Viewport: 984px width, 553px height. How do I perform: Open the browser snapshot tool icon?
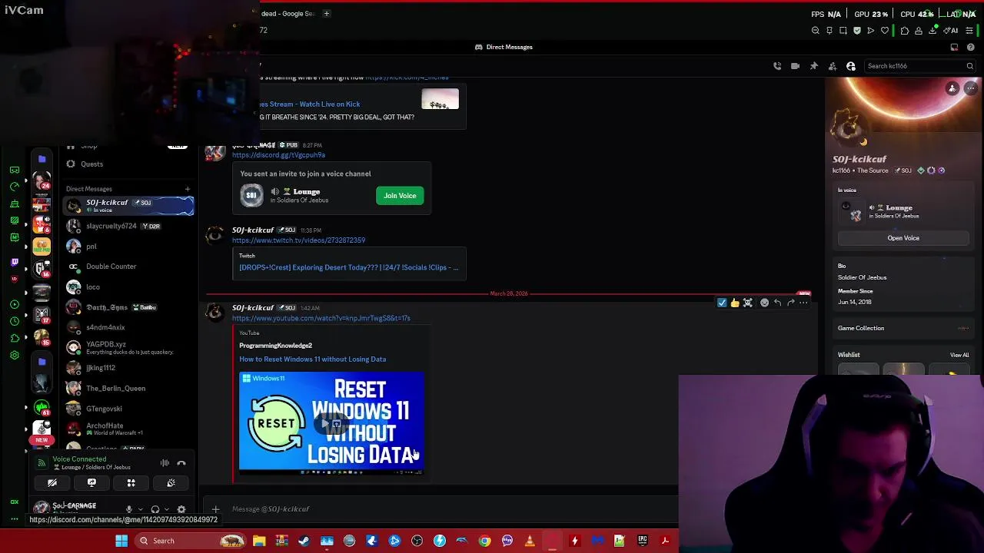[x=843, y=31]
